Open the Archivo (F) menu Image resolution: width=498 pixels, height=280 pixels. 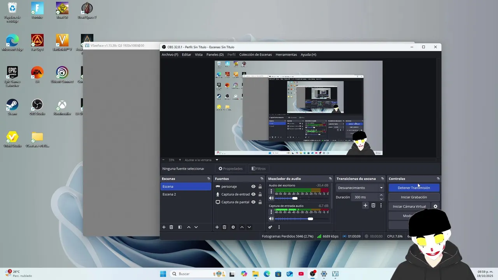tap(170, 54)
